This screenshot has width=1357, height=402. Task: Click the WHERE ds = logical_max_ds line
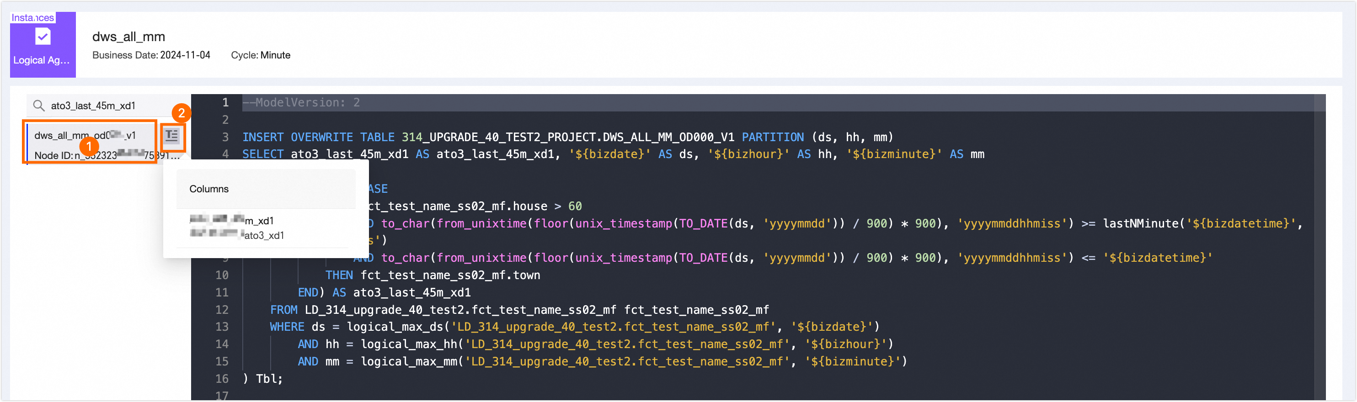point(575,327)
